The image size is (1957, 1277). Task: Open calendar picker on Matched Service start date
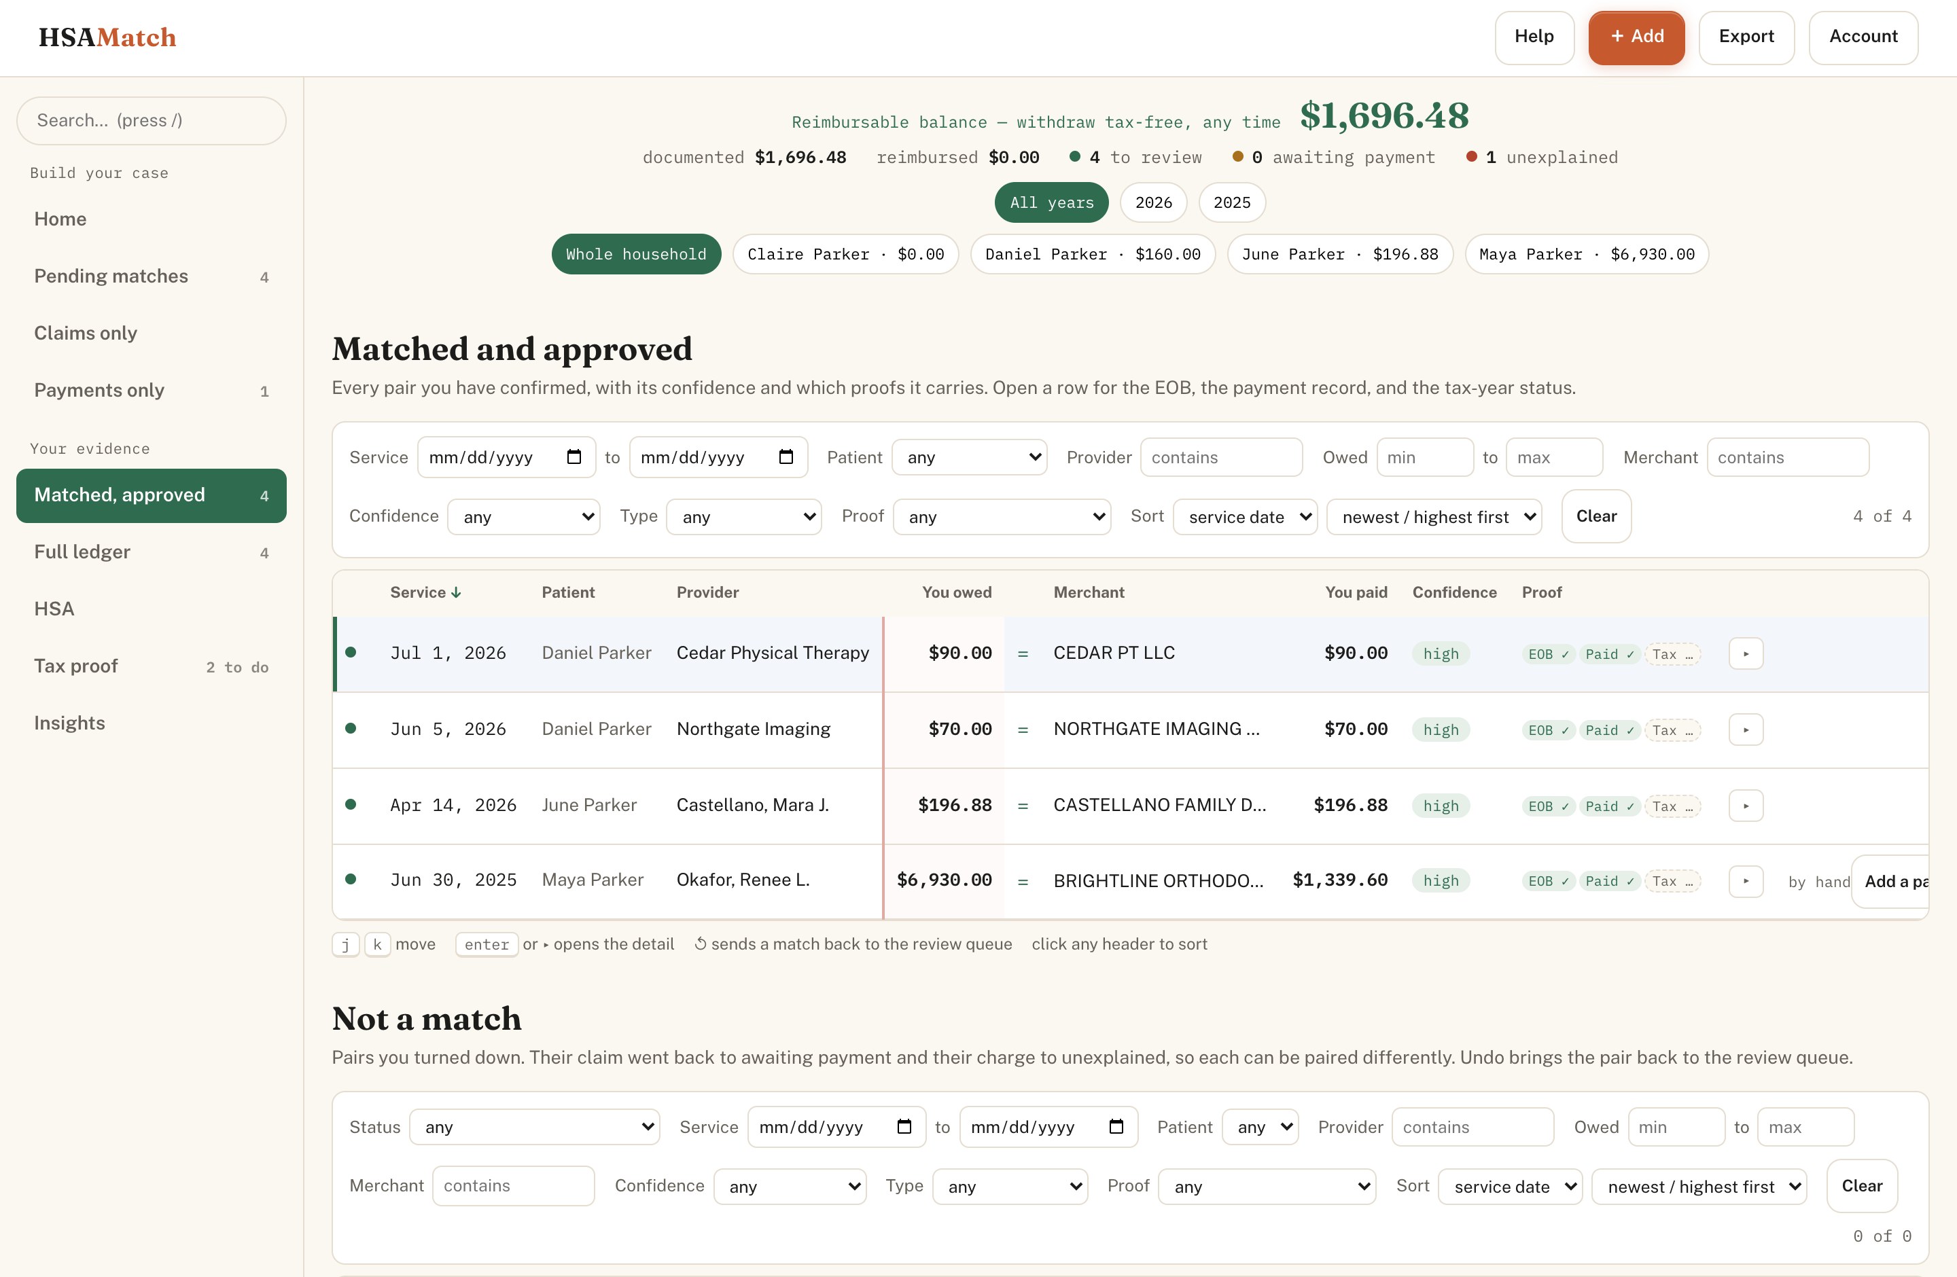(574, 457)
